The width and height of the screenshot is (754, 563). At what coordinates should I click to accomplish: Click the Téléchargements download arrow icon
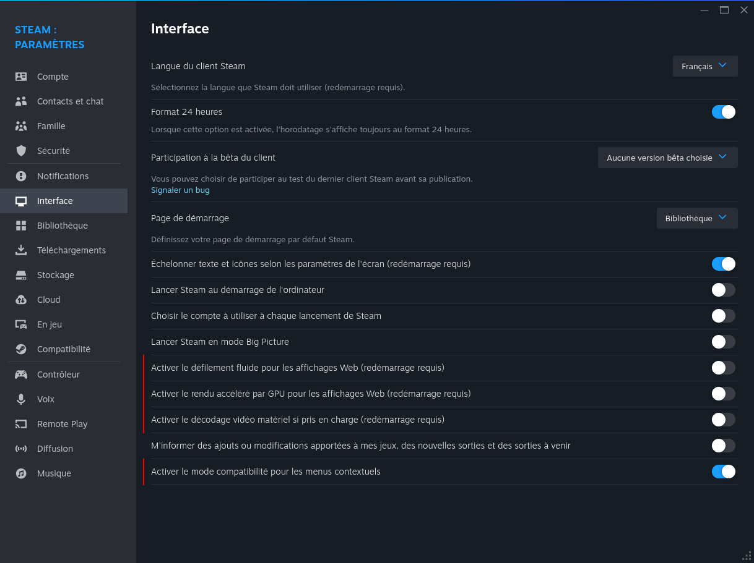click(21, 250)
